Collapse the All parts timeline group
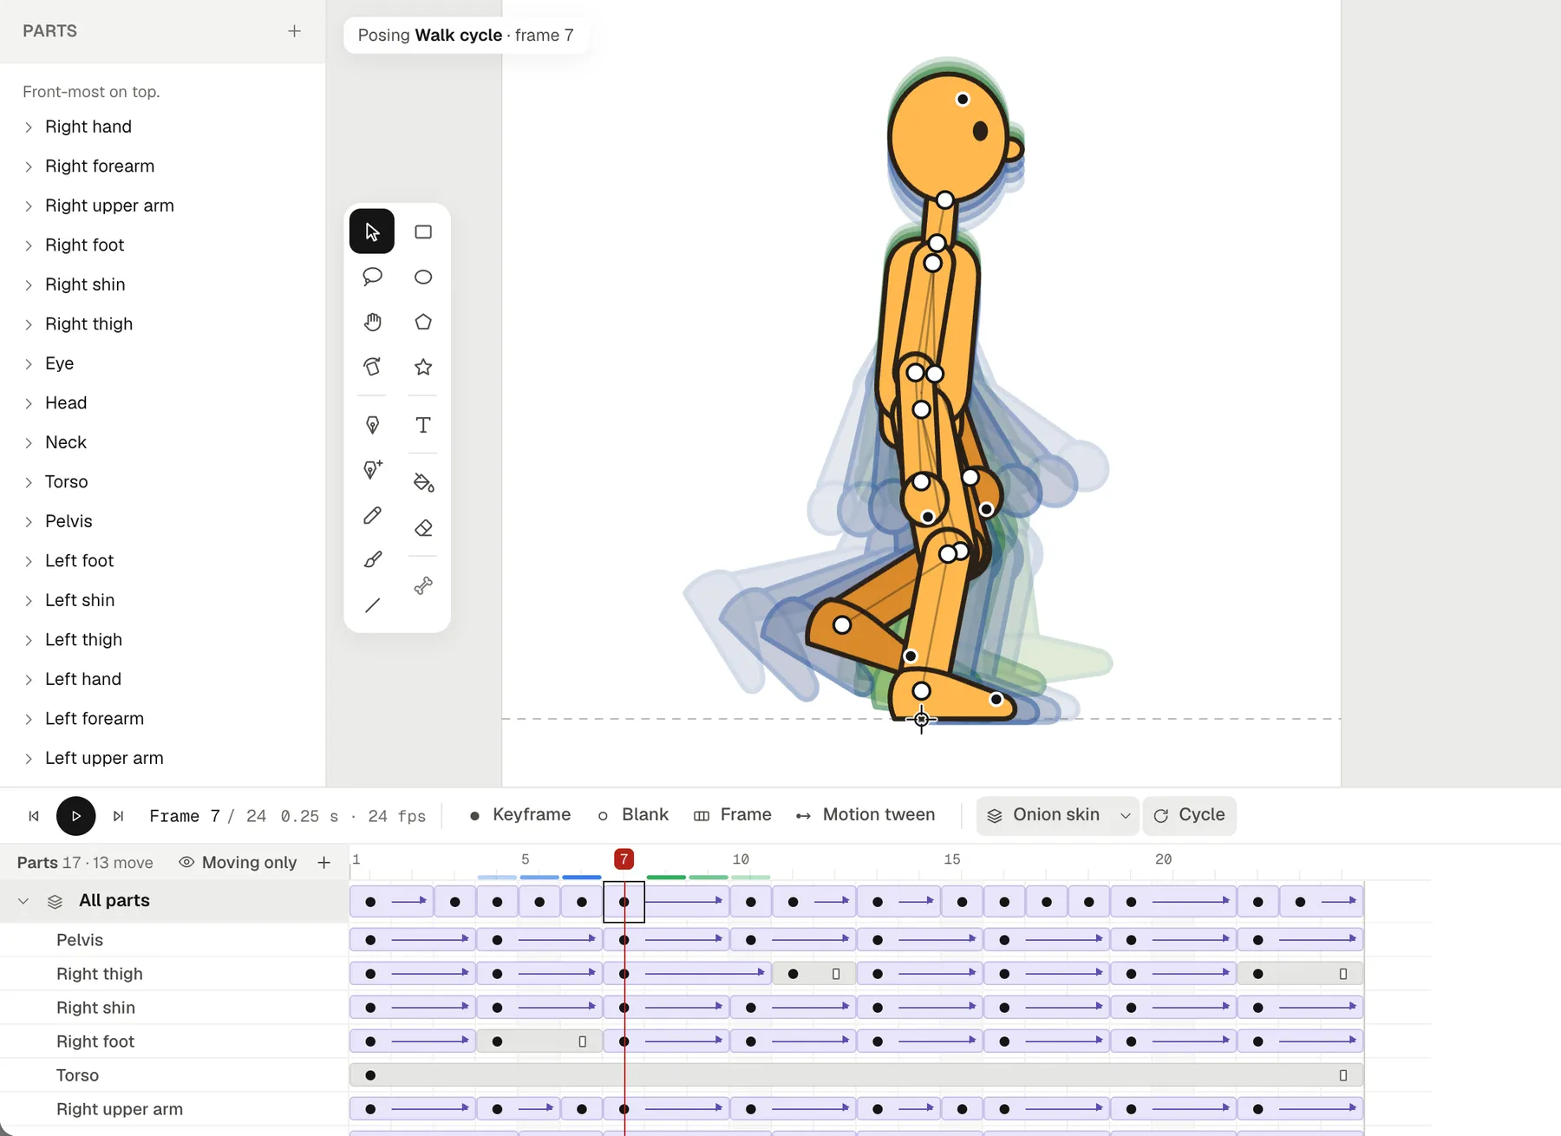 [23, 901]
